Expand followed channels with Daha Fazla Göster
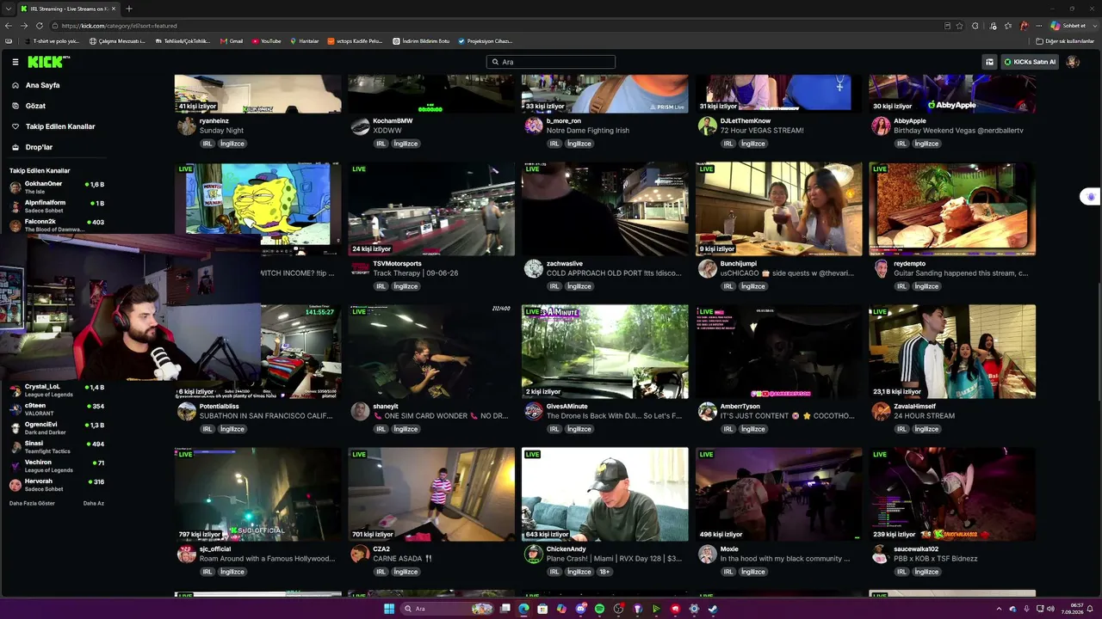 pos(32,503)
